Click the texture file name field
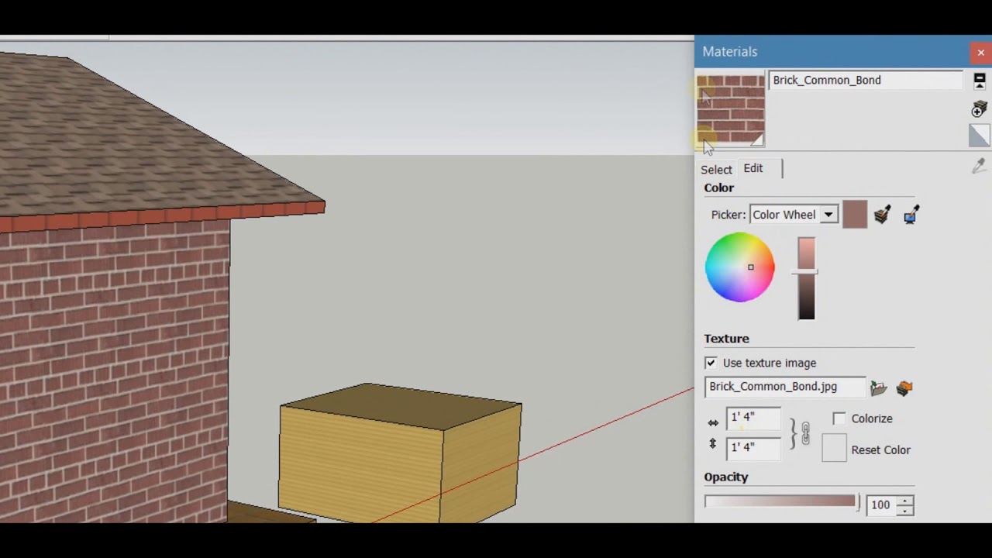This screenshot has height=558, width=992. coord(784,387)
